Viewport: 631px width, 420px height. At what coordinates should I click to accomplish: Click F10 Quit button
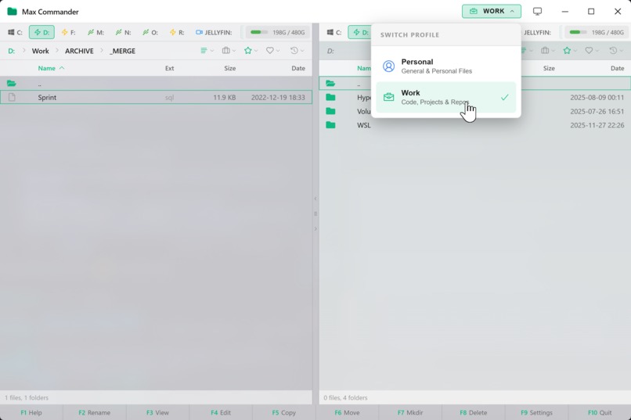(600, 412)
